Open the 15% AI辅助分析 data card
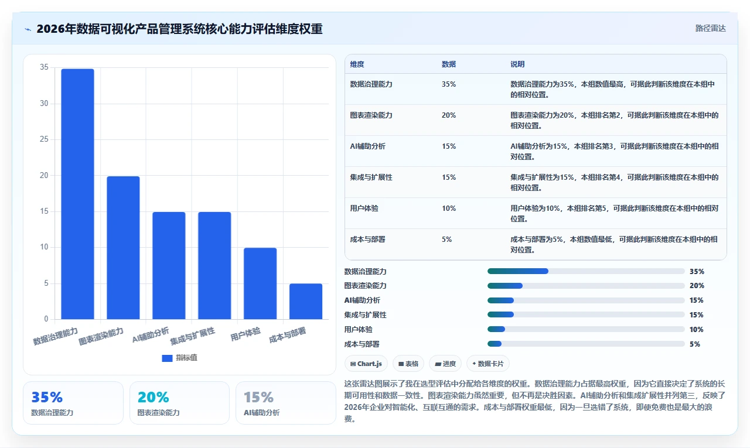The height and width of the screenshot is (448, 750). pos(285,403)
